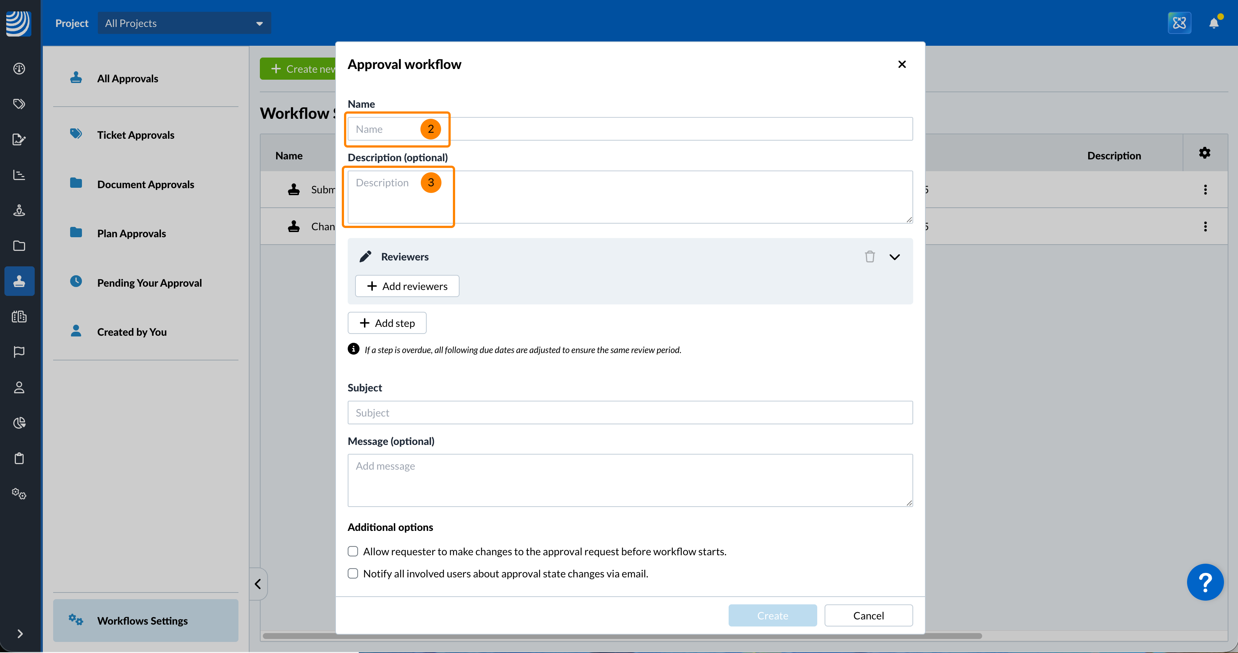Click the flag icon in left sidebar

point(19,352)
